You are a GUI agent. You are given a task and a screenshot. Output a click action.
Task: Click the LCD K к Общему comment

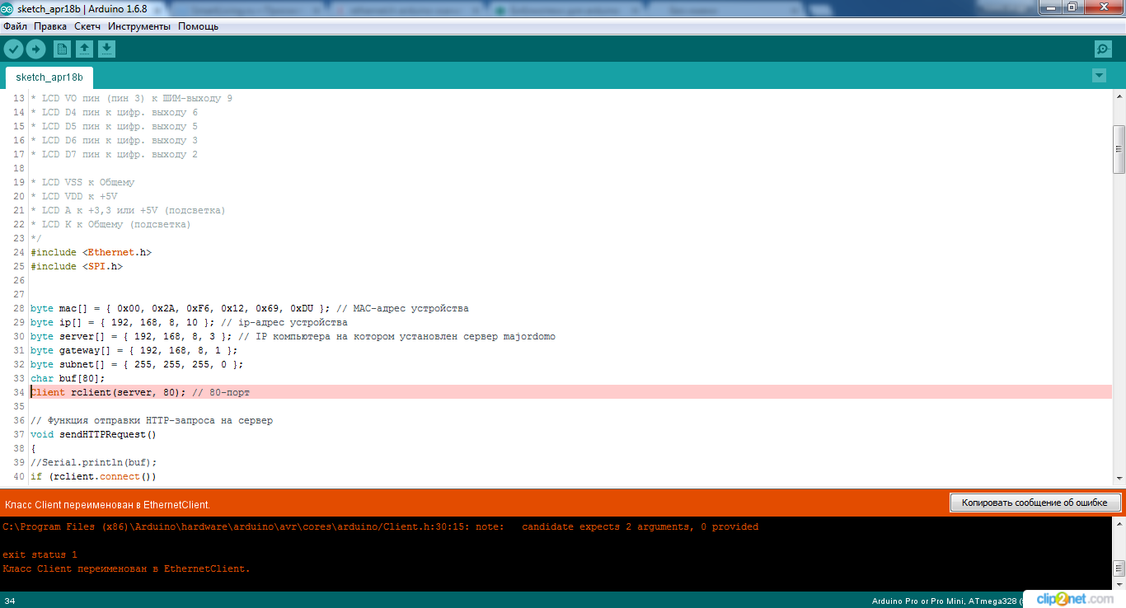pyautogui.click(x=110, y=224)
